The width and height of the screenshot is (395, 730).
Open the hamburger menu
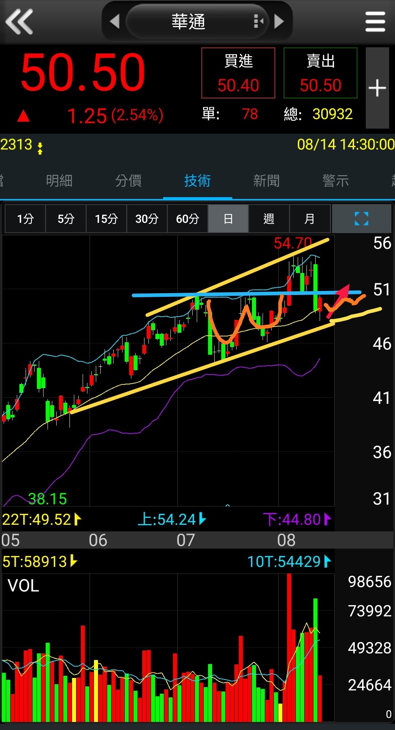[375, 22]
